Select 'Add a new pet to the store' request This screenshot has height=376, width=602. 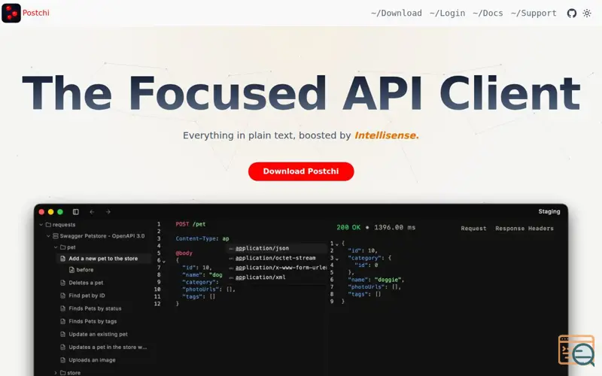point(104,259)
